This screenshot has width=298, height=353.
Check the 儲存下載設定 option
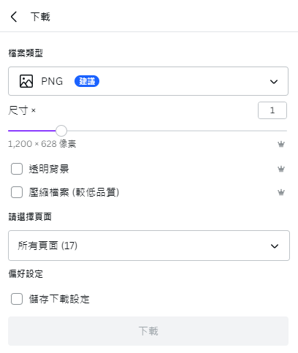(17, 299)
